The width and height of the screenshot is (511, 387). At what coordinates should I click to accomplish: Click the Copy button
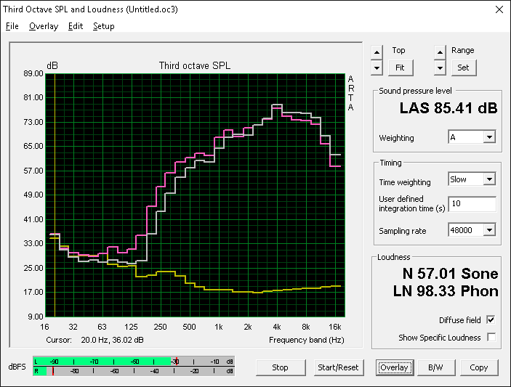click(x=479, y=367)
